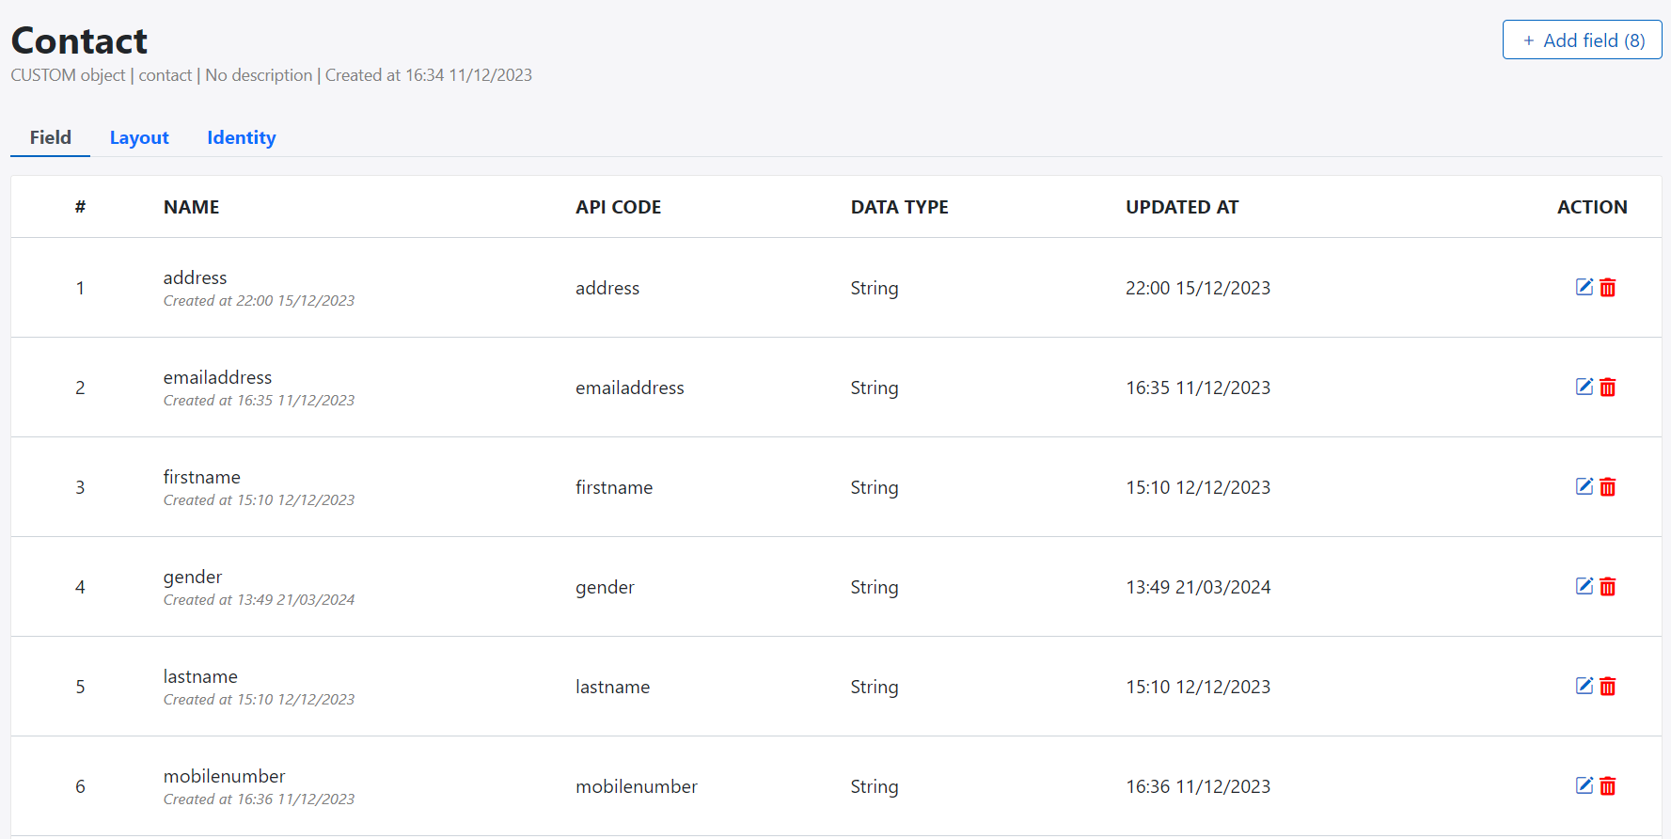
Task: Open the Identity tab
Action: point(242,137)
